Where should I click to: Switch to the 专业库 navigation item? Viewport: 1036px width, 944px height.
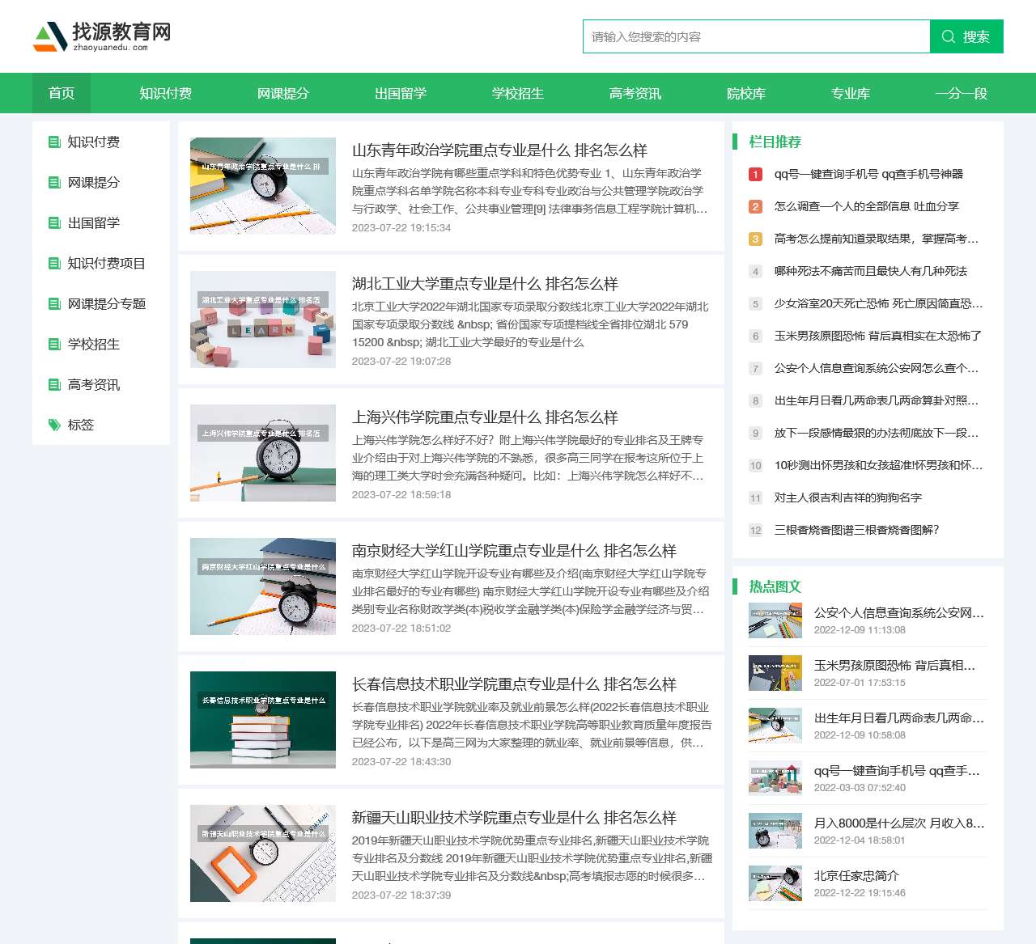point(850,93)
